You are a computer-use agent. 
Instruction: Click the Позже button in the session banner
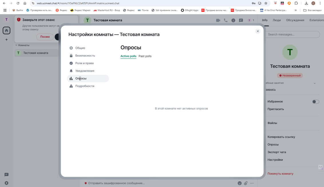(44, 37)
